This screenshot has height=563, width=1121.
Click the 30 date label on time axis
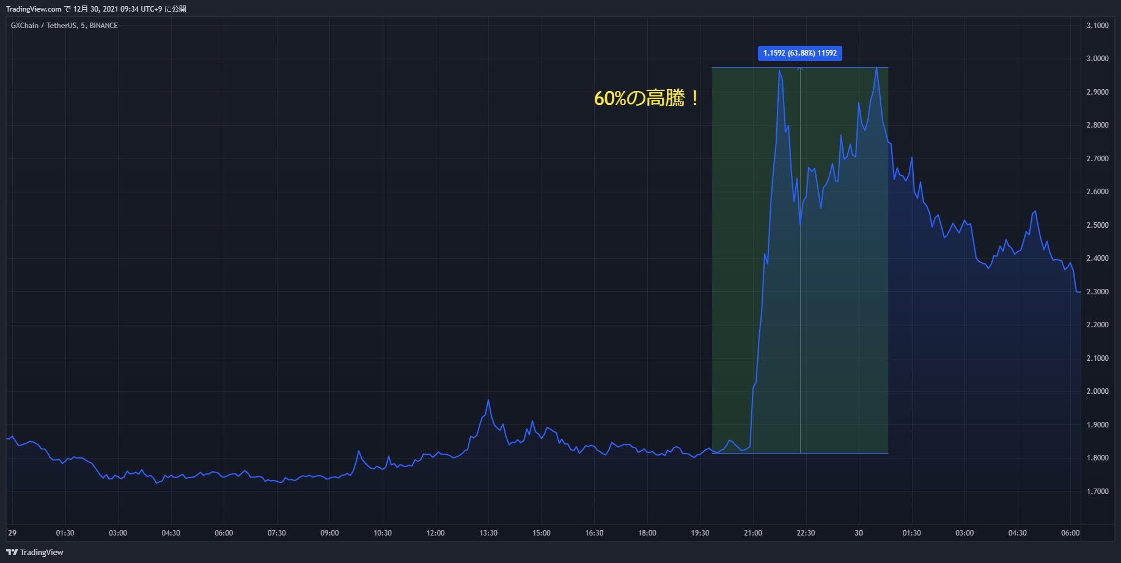tap(859, 533)
